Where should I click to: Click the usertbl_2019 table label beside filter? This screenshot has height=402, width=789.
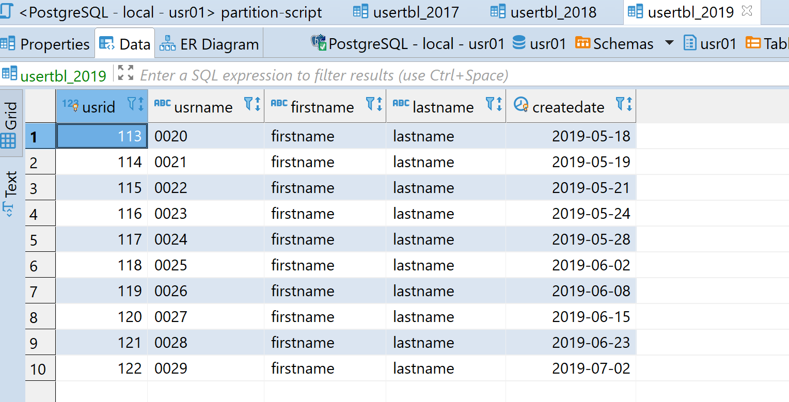(63, 76)
